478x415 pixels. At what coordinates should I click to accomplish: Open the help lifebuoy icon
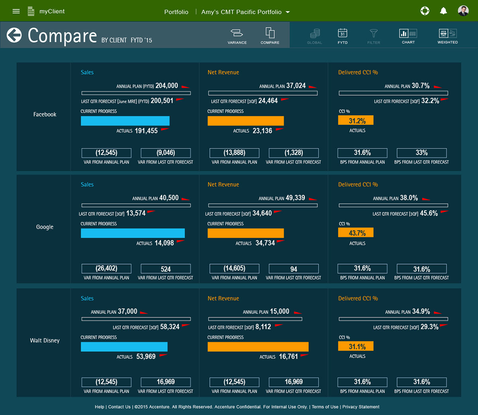click(425, 11)
